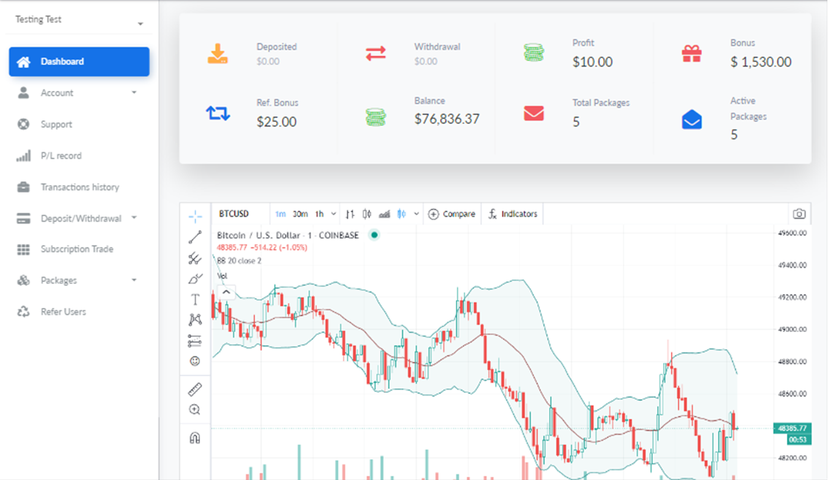Go to Transactions history page
Image resolution: width=831 pixels, height=480 pixels.
79,187
